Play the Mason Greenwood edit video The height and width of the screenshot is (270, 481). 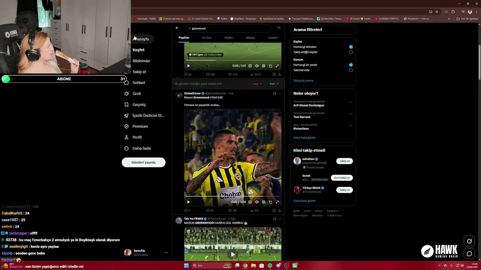(188, 202)
